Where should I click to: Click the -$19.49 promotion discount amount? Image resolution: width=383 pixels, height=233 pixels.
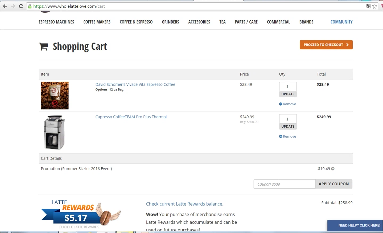tap(323, 169)
